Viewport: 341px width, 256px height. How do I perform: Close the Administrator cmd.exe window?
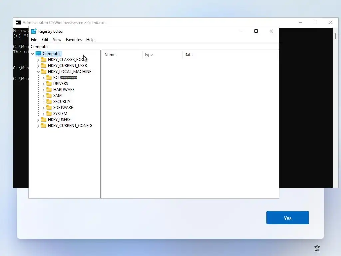[331, 22]
